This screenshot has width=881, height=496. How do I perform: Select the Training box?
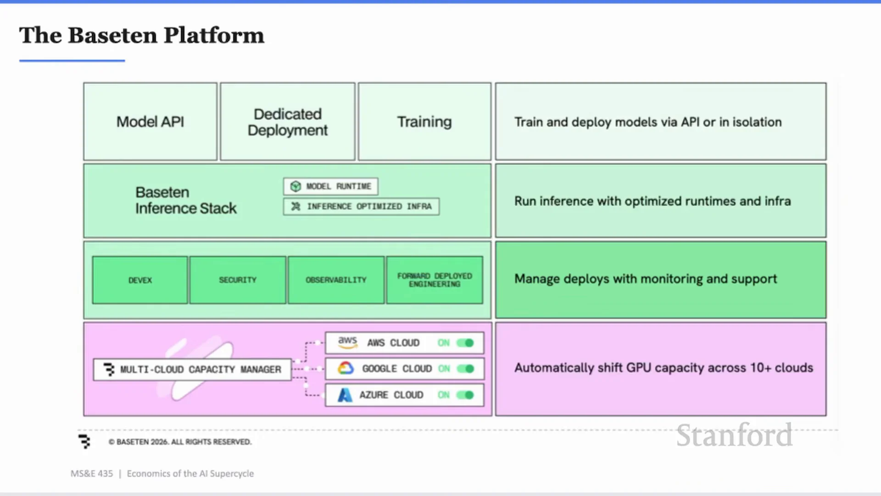point(424,122)
